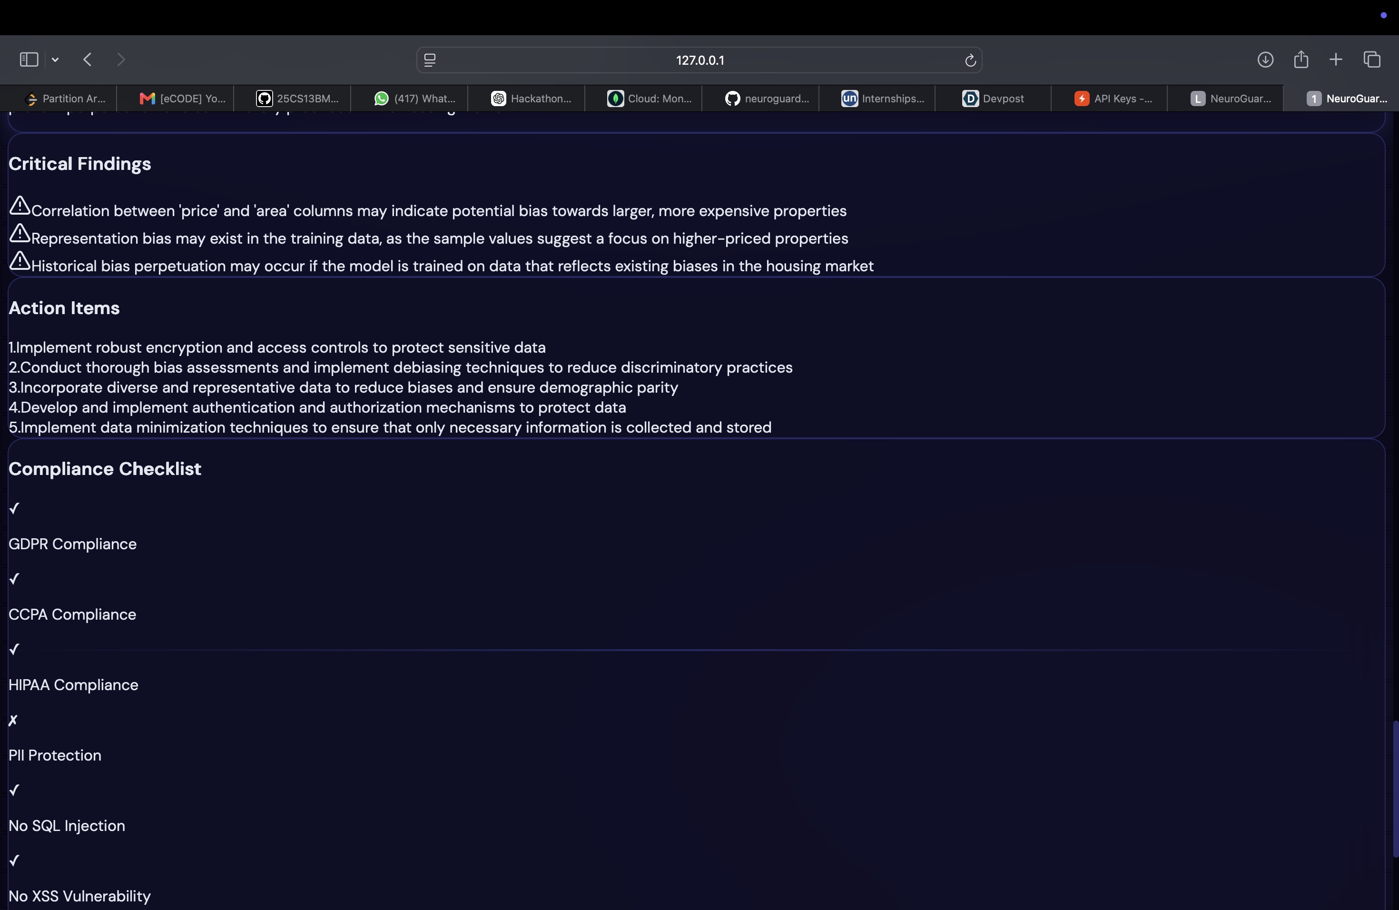Screen dimensions: 1399x910
Task: Click action item 'Implement data minimization techniques'
Action: coord(390,427)
